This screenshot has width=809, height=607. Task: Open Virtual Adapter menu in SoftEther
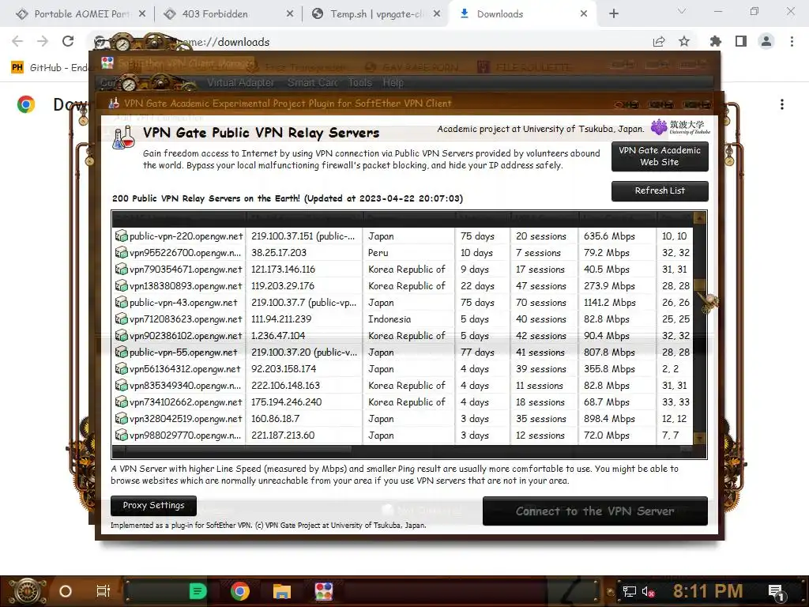(240, 82)
